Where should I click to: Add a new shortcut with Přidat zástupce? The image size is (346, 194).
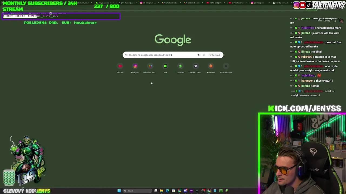pyautogui.click(x=226, y=68)
